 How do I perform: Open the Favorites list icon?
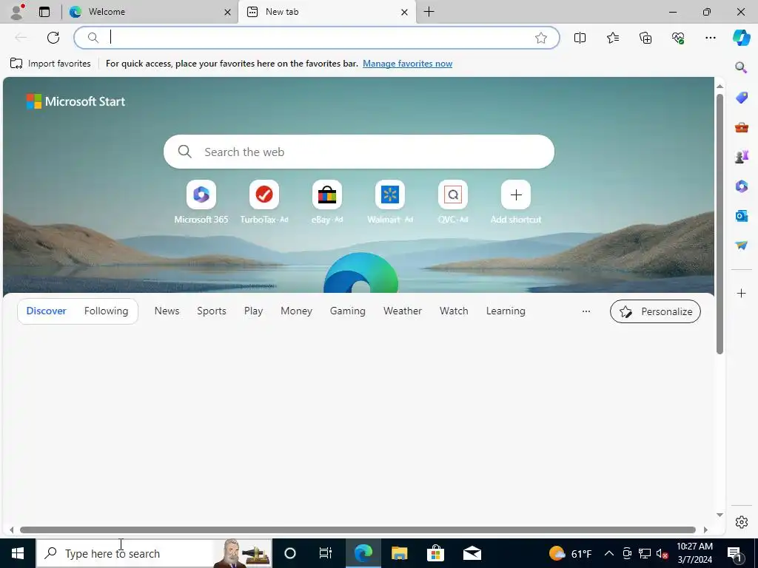click(612, 38)
